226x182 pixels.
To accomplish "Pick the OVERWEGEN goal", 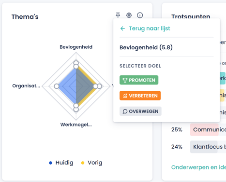I will pos(140,111).
